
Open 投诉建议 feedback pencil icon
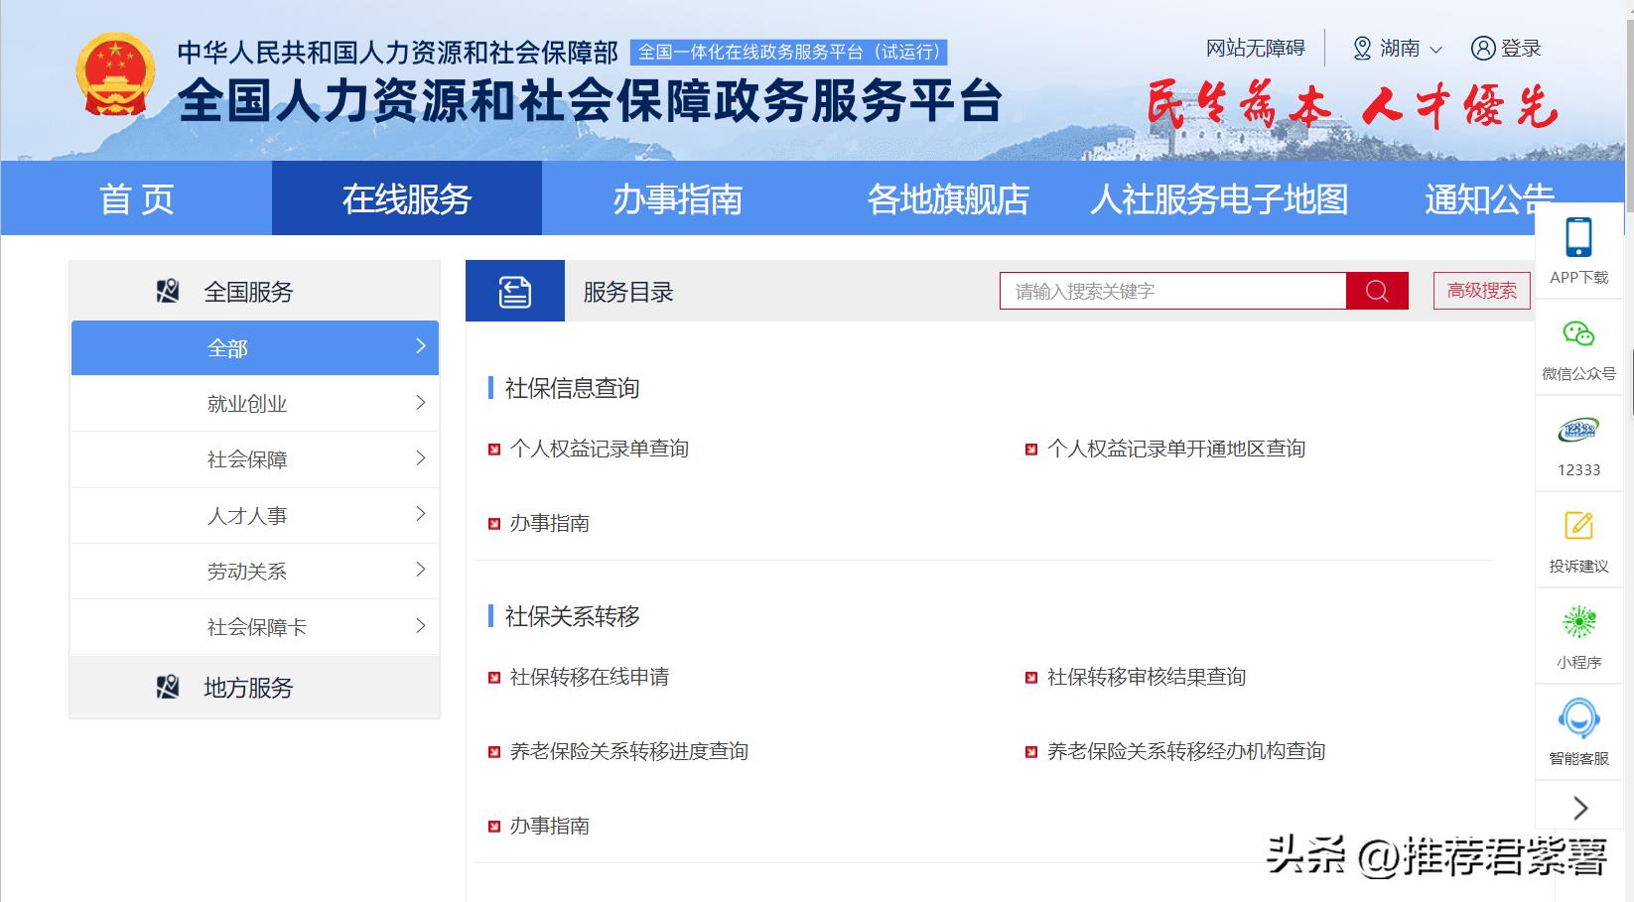[1578, 525]
